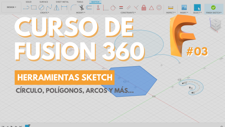
Task: Select the Fillet modify tool
Action: tap(74, 7)
